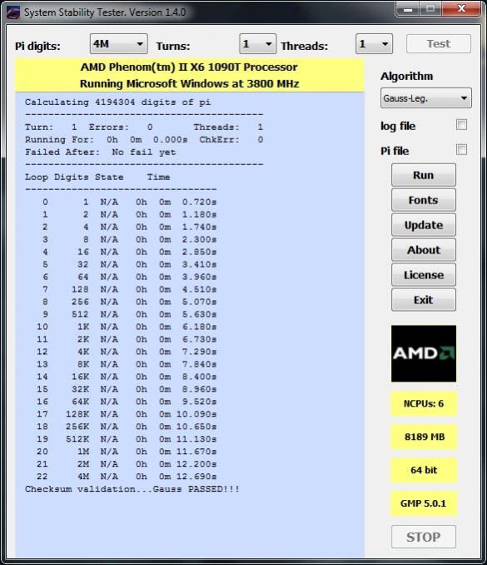
Task: Click the "Turn: 1 Errors: 0" line
Action: [144, 127]
